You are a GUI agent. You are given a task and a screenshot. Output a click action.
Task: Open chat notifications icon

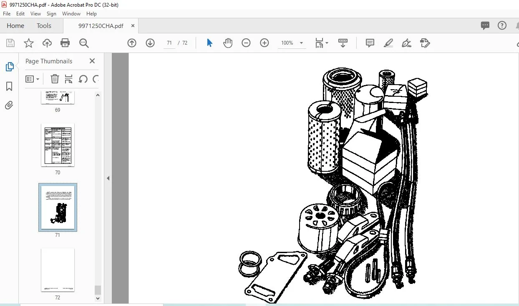pos(485,26)
